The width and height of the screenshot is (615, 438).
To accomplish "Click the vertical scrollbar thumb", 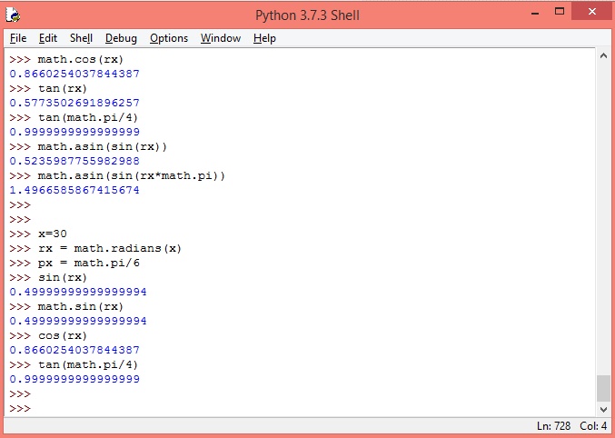I will point(603,389).
